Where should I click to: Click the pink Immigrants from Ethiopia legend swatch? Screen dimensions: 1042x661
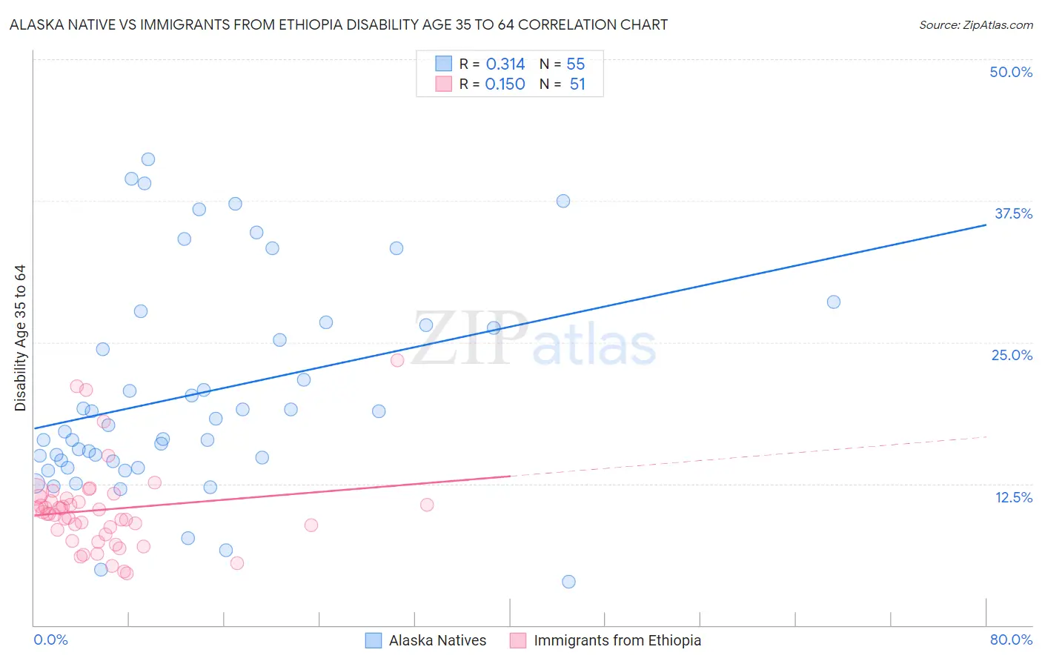pos(518,640)
